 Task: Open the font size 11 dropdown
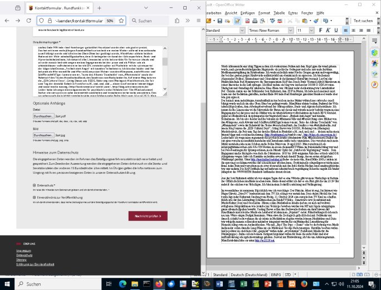(311, 30)
